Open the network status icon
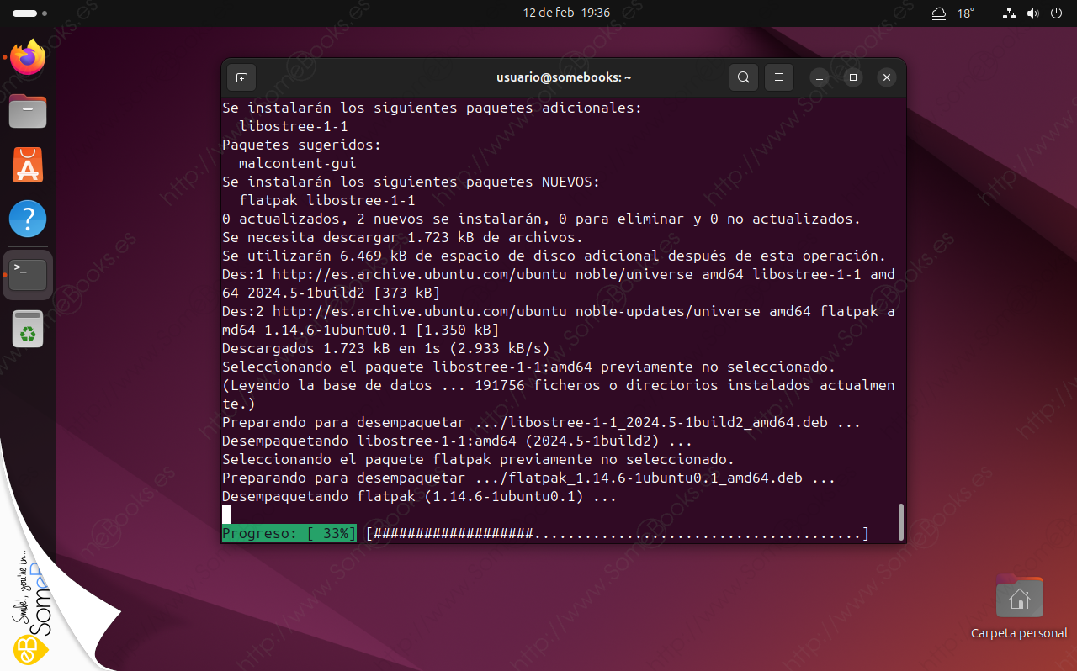Image resolution: width=1077 pixels, height=671 pixels. click(1010, 13)
